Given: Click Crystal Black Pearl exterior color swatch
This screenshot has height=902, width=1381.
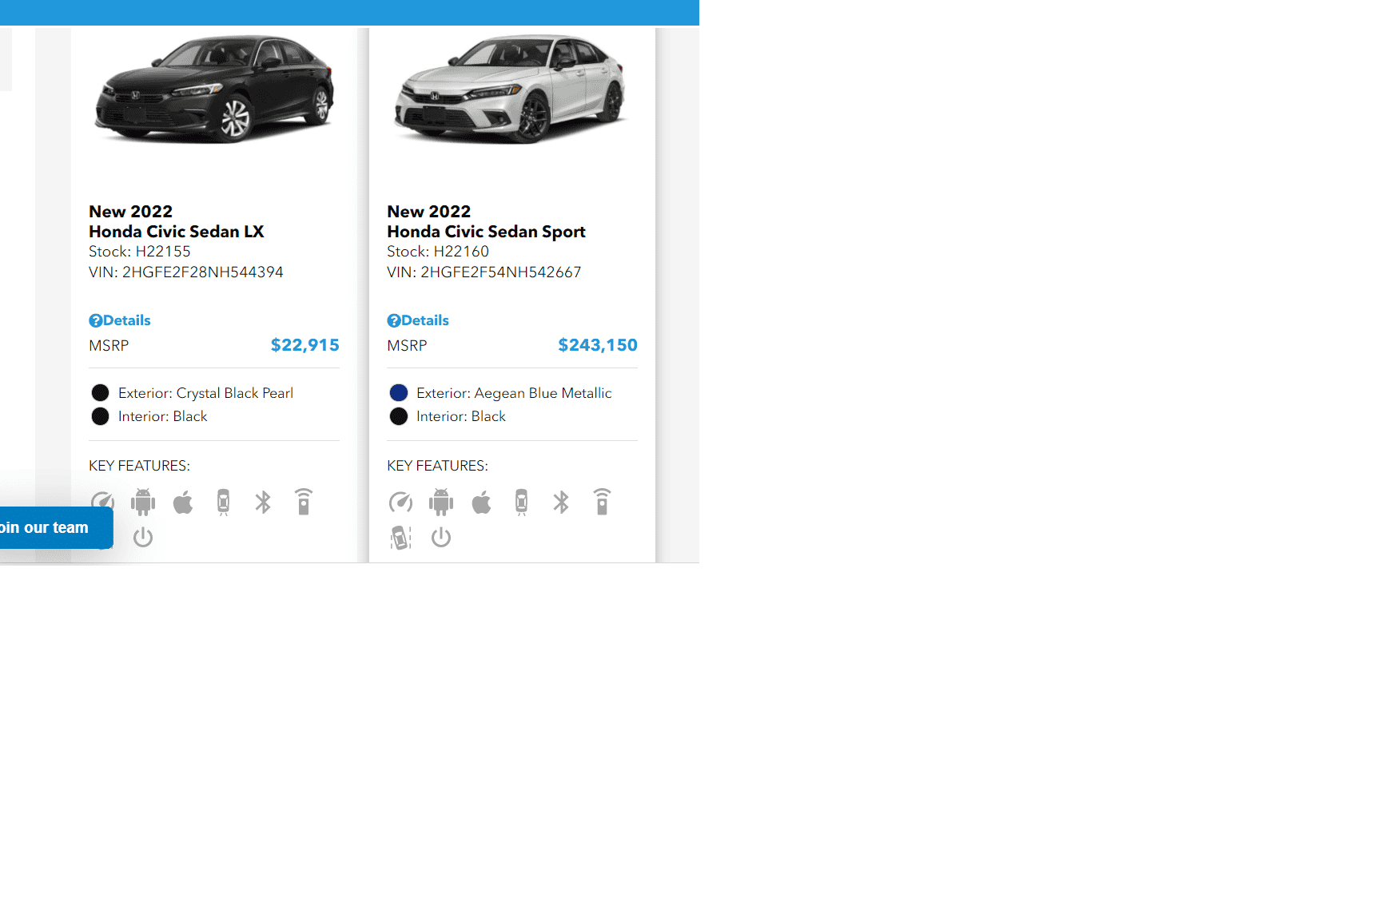Looking at the screenshot, I should point(100,393).
